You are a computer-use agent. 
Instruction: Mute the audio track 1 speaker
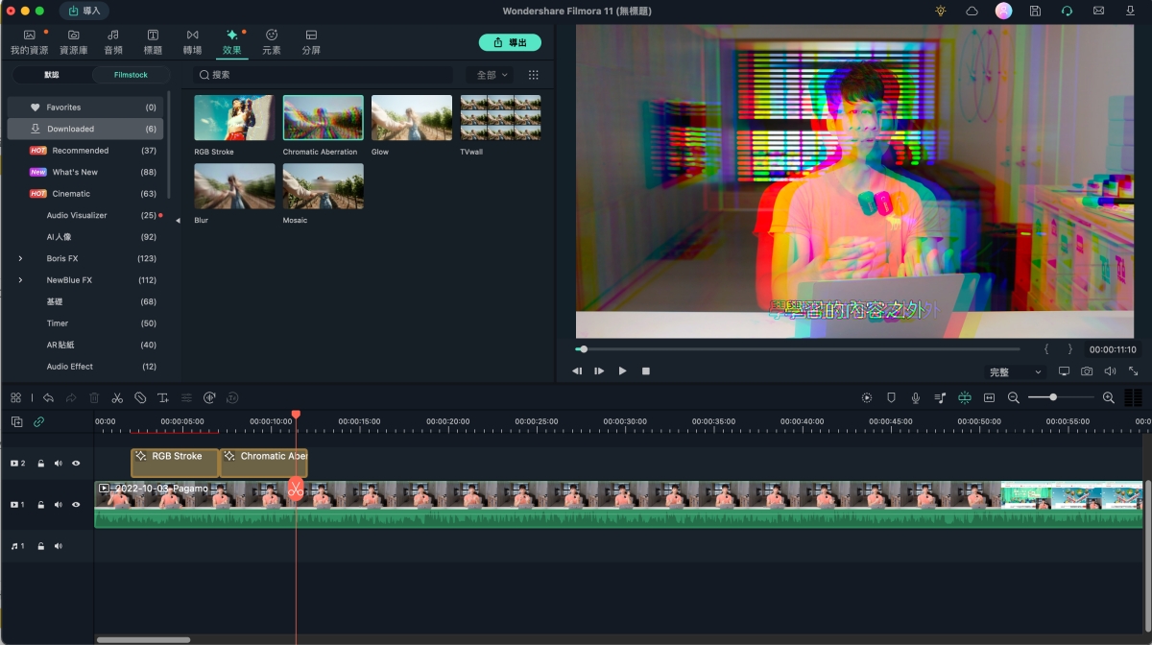click(59, 546)
